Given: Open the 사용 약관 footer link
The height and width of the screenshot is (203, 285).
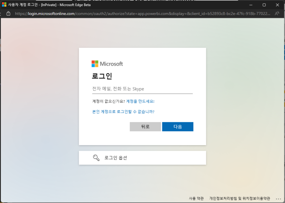Looking at the screenshot, I should coord(196,199).
